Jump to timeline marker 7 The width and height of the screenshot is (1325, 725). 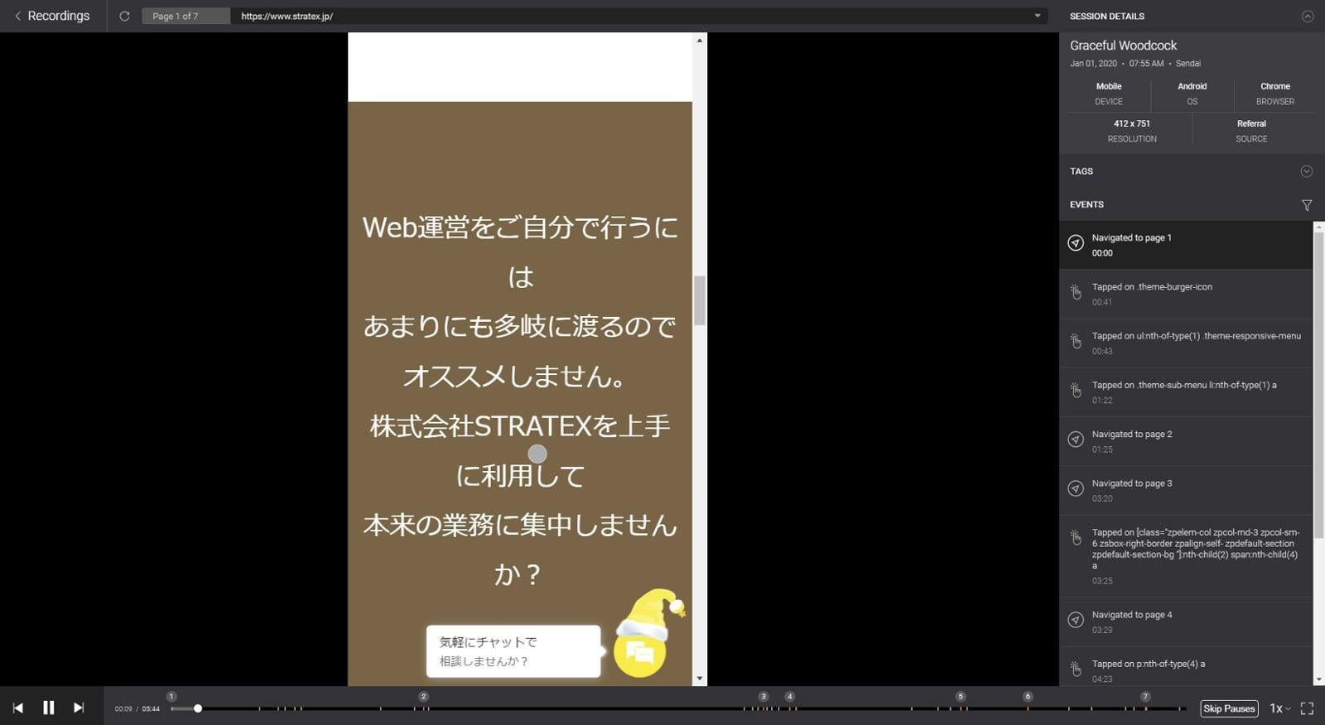coord(1145,697)
